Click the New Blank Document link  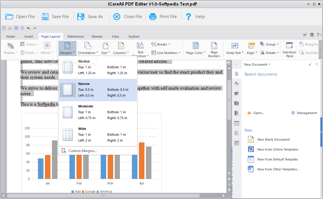[273, 139]
